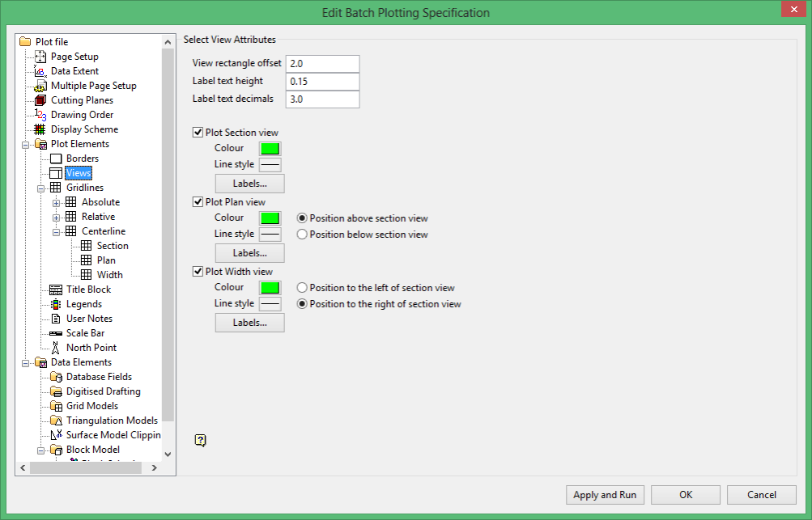The width and height of the screenshot is (812, 520).
Task: Click the North Point icon
Action: [x=55, y=348]
